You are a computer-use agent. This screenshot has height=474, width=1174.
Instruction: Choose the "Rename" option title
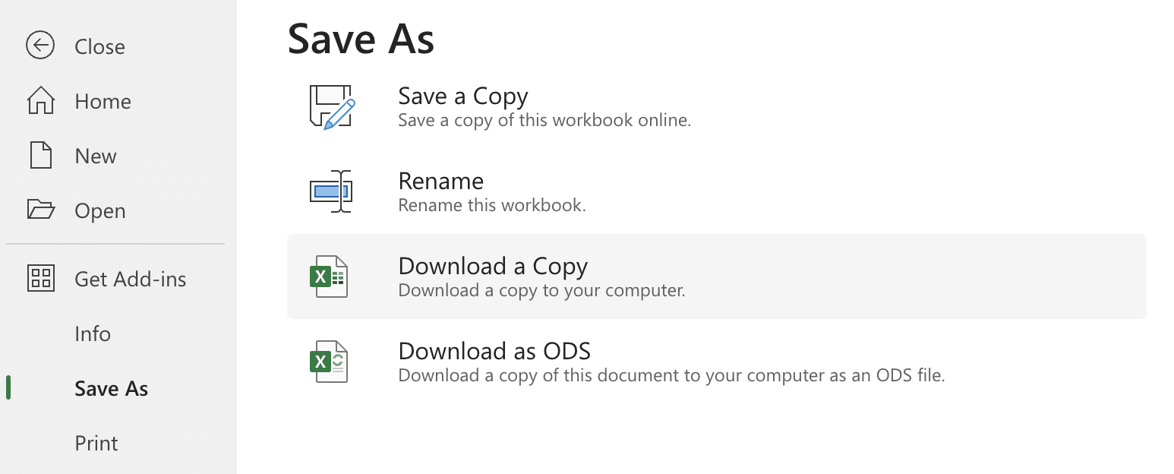[440, 182]
